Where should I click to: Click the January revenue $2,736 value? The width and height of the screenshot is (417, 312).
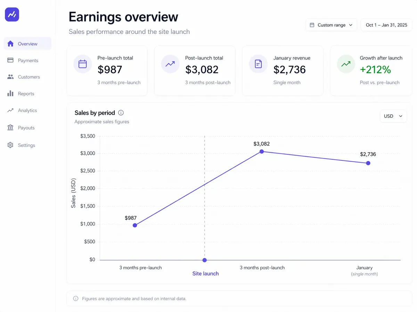pyautogui.click(x=289, y=70)
